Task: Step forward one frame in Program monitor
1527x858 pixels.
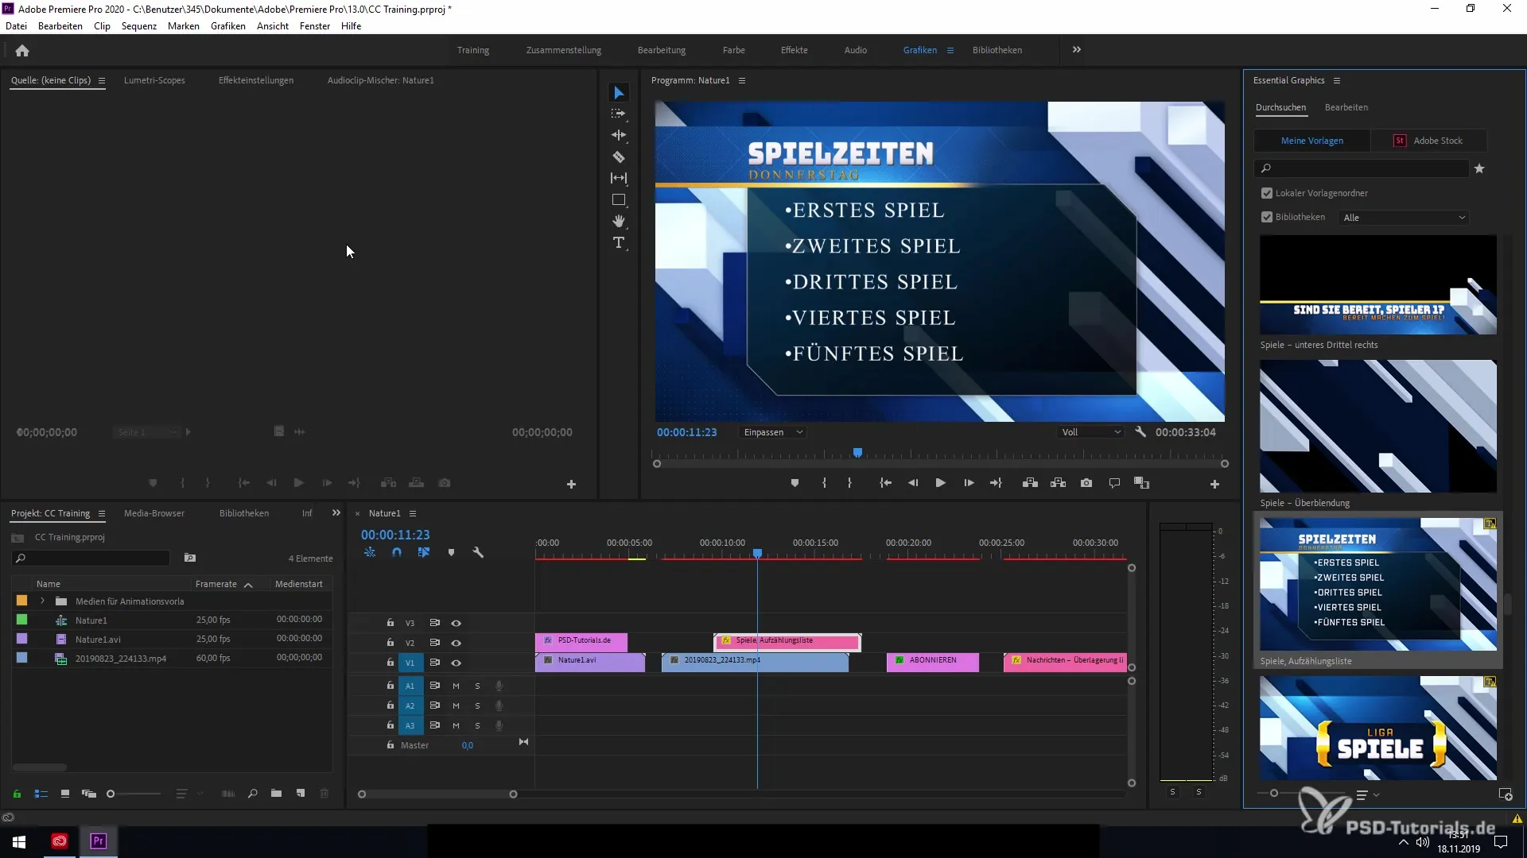Action: click(969, 483)
